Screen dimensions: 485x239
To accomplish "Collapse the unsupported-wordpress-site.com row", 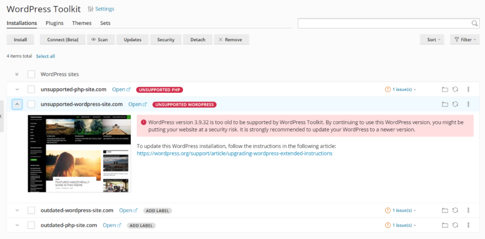I will tap(17, 105).
